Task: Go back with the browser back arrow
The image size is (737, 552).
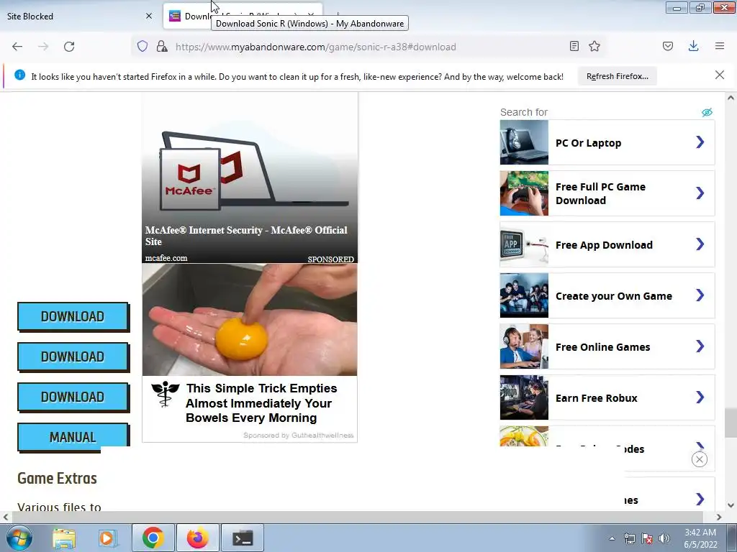Action: coord(17,47)
